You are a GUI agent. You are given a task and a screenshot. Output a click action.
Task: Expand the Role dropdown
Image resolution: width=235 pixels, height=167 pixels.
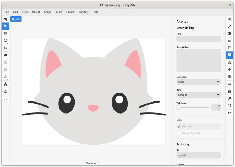(198, 95)
